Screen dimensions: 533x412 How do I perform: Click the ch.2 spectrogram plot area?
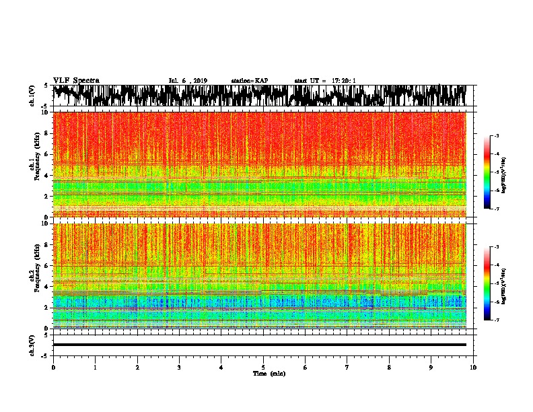(x=260, y=276)
